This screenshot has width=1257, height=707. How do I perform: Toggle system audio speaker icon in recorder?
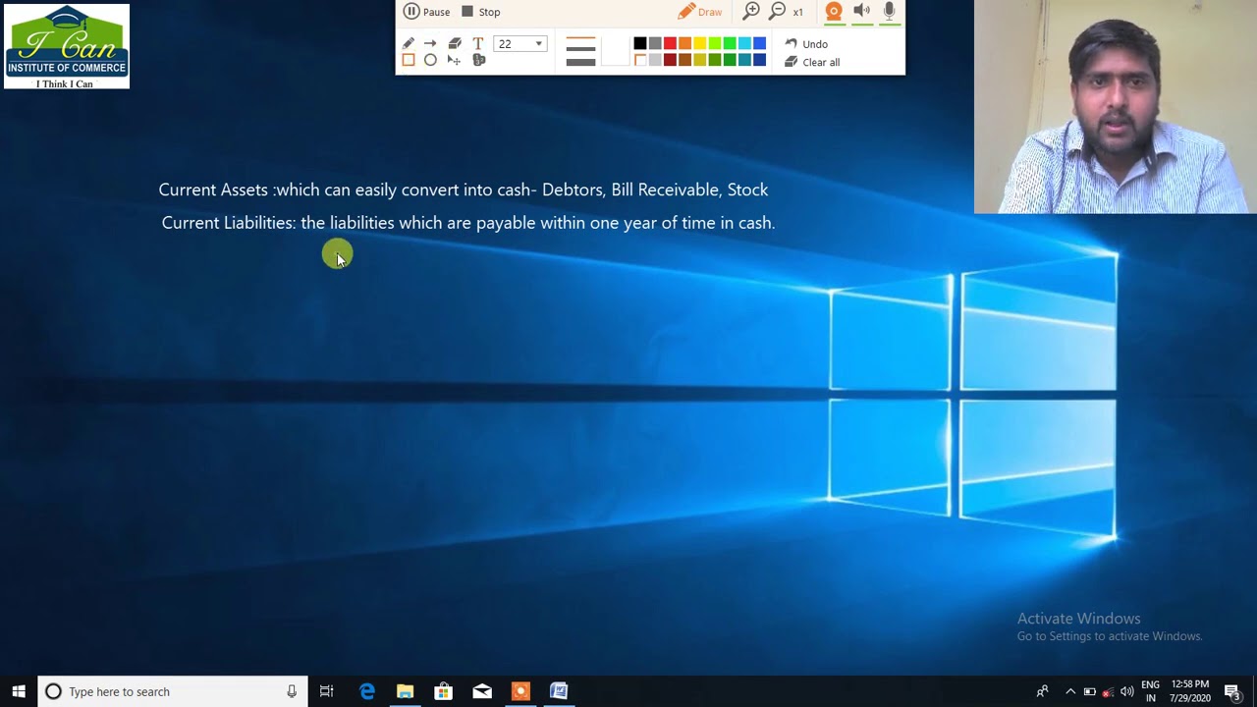click(861, 12)
